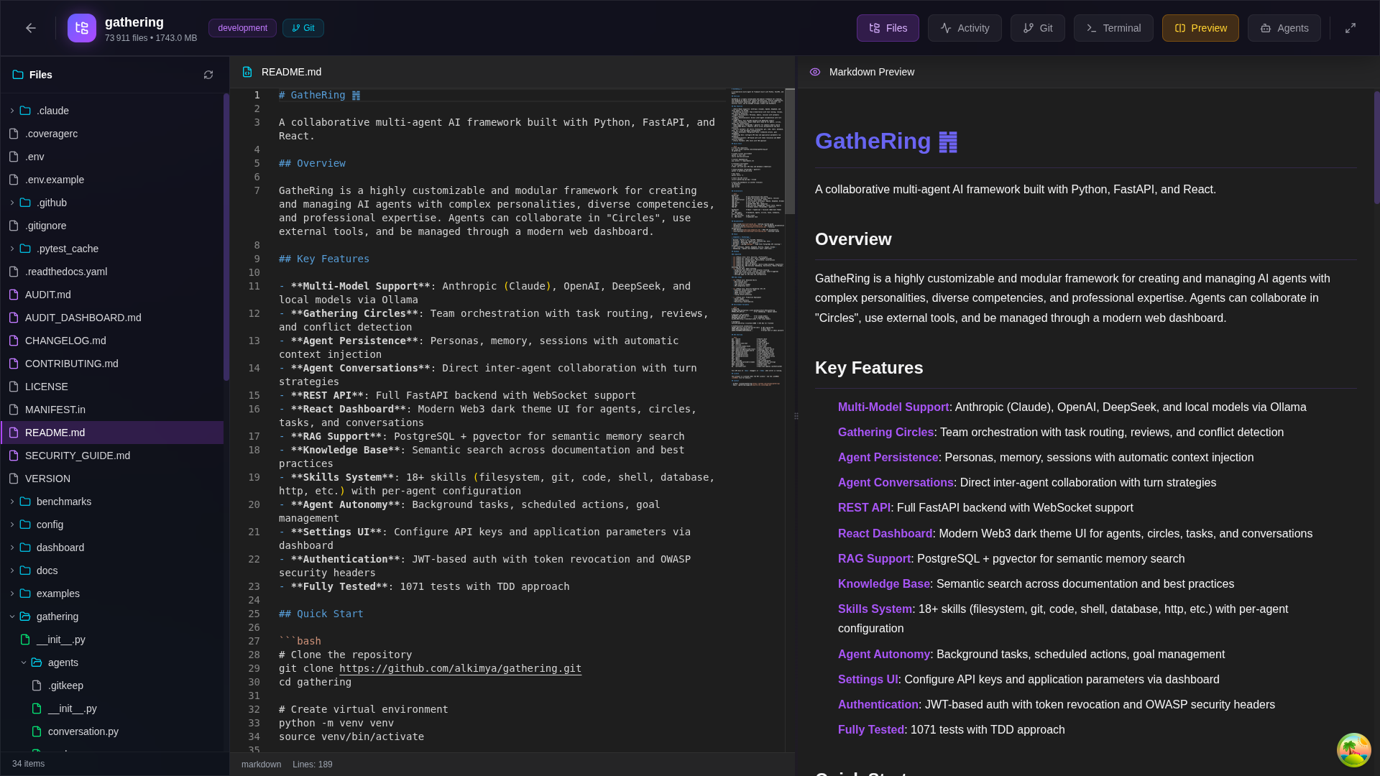Image resolution: width=1380 pixels, height=776 pixels.
Task: Click the SECURITY_GUIDE.md file icon
Action: click(14, 456)
